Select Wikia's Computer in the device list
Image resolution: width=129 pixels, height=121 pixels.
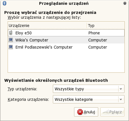point(66,40)
